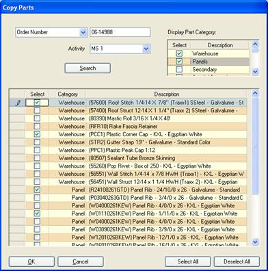Check the Plastic Peak Cap (PPC1) checkbox
Screen dimensions: 268x271
click(37, 150)
